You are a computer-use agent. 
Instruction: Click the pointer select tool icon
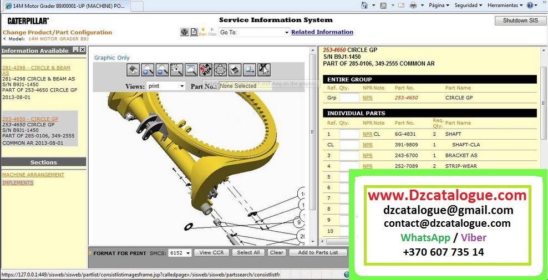pos(264,70)
